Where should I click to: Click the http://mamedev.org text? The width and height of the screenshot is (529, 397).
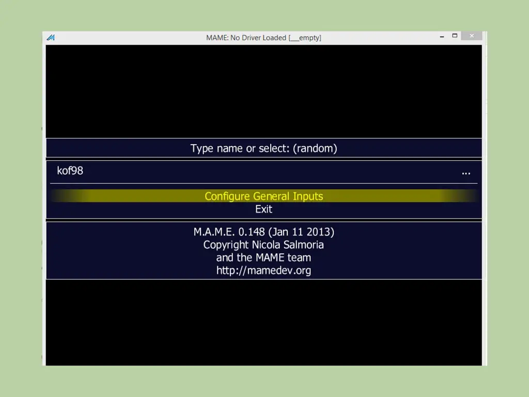[x=264, y=270]
